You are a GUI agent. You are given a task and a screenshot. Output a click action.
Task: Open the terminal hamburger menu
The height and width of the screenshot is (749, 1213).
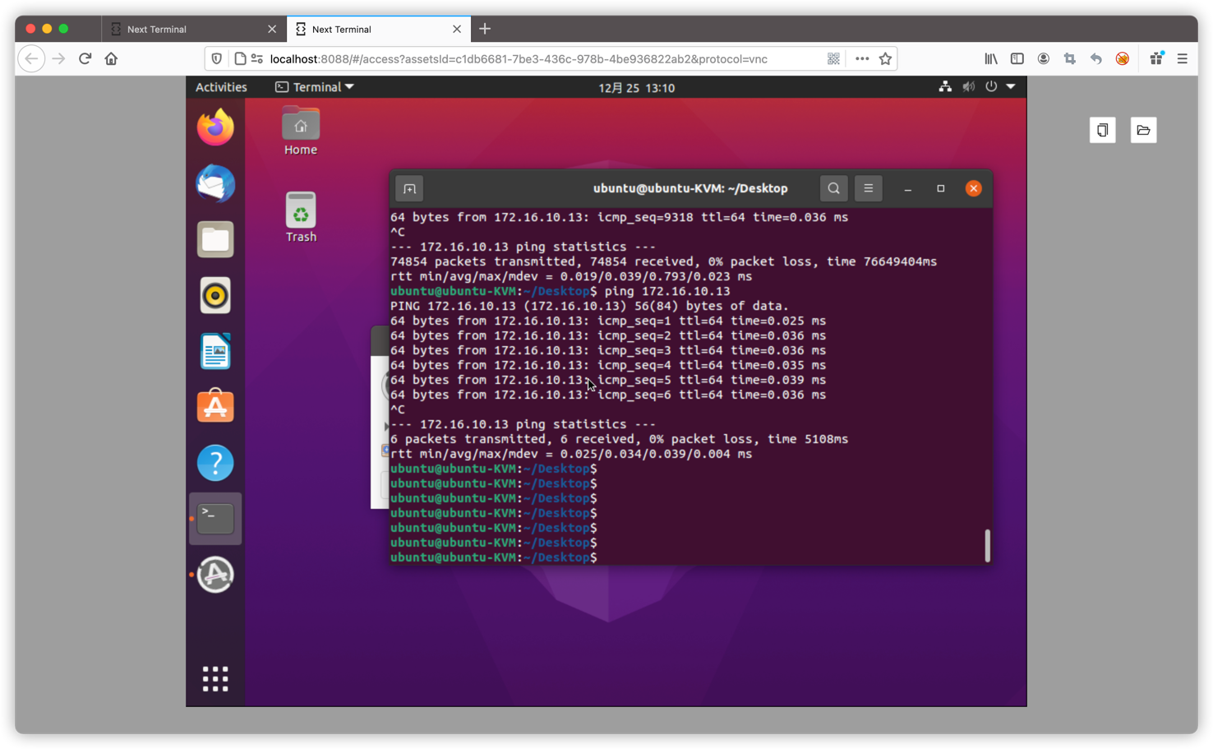click(x=868, y=188)
